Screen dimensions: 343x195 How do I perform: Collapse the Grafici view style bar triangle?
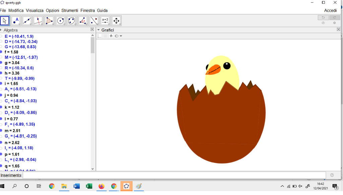98,30
